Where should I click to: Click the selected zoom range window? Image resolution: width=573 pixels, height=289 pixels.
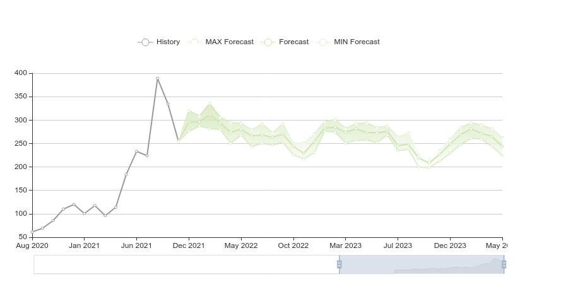[422, 264]
